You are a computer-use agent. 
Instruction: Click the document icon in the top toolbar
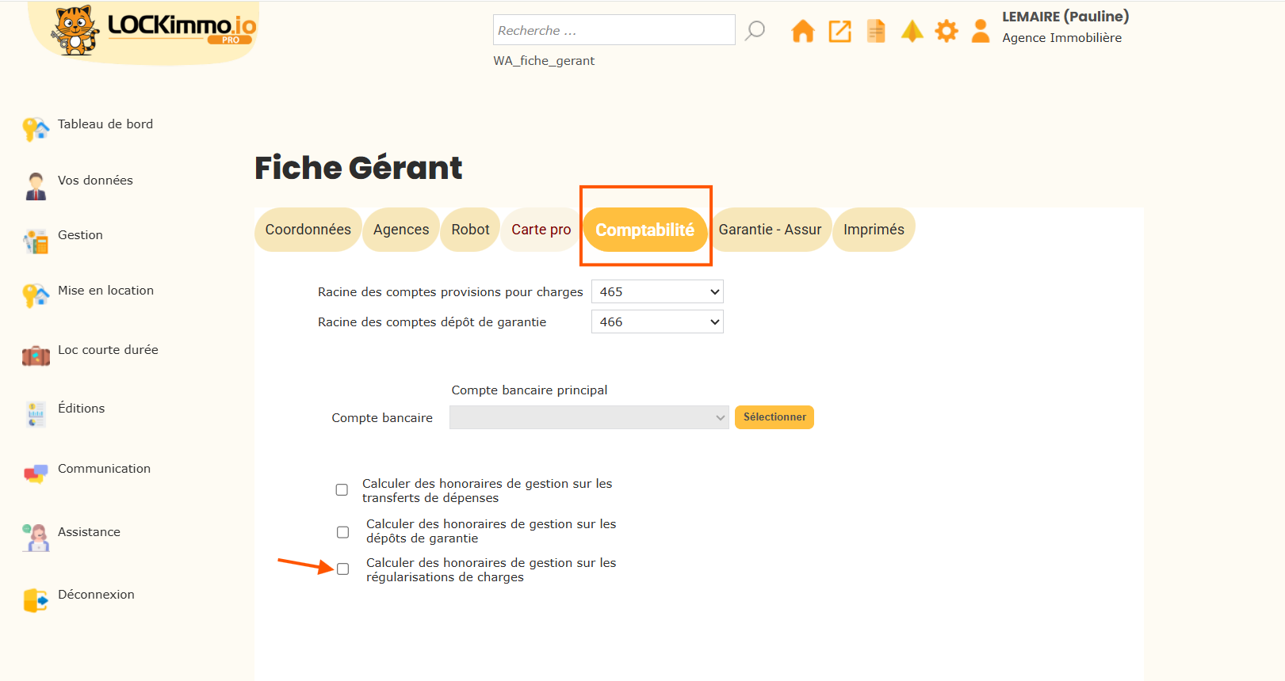pyautogui.click(x=876, y=31)
